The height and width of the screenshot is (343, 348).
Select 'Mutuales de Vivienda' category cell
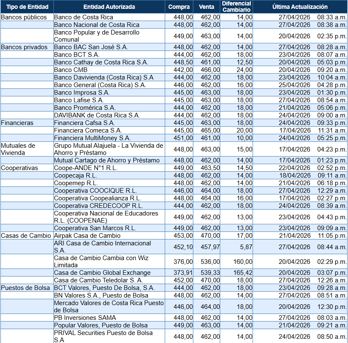tap(18, 149)
